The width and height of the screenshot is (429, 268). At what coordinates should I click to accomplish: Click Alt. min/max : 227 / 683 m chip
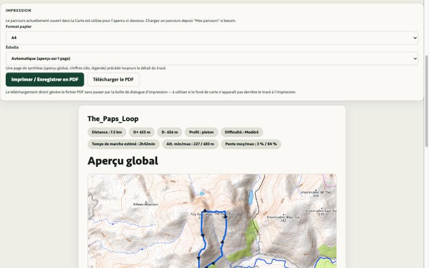pos(190,144)
